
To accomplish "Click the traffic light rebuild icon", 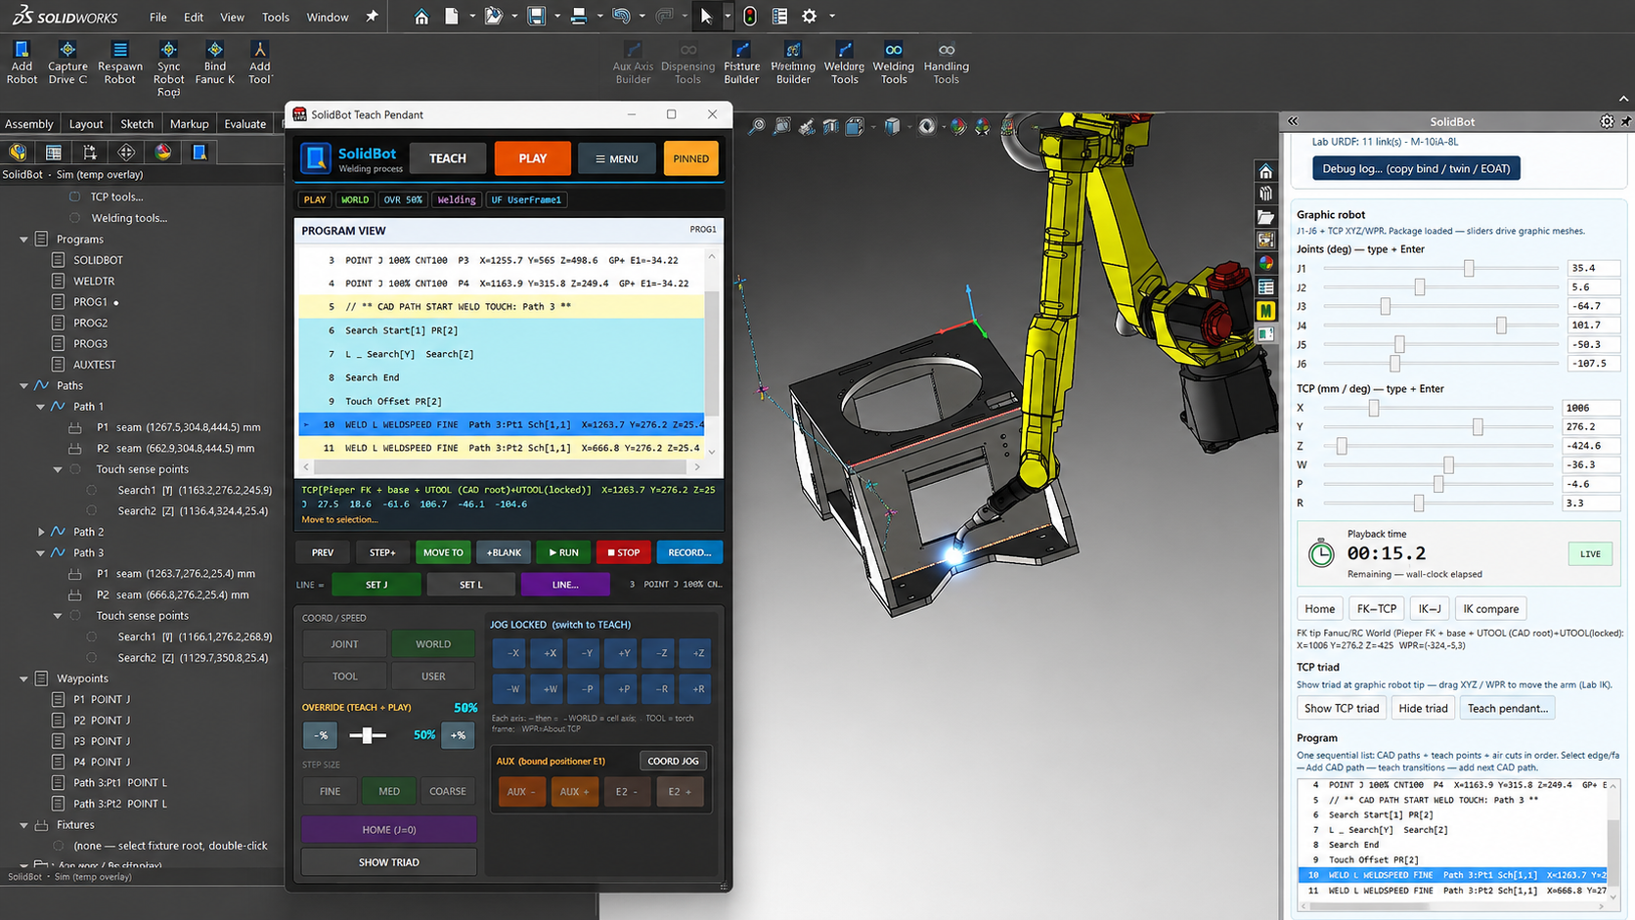I will [x=750, y=17].
